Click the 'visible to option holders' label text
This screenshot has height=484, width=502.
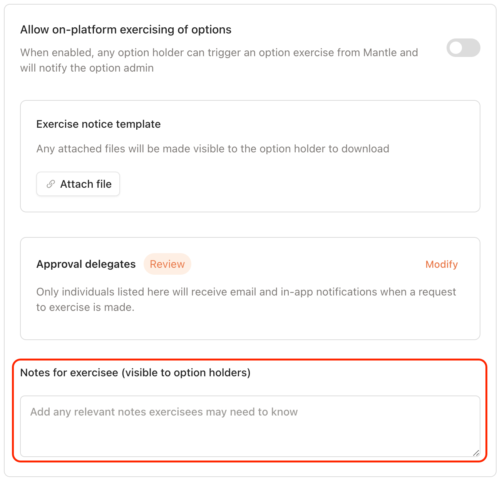(x=186, y=372)
